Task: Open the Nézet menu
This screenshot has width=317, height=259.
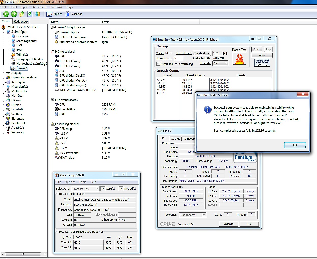Action: point(13,7)
